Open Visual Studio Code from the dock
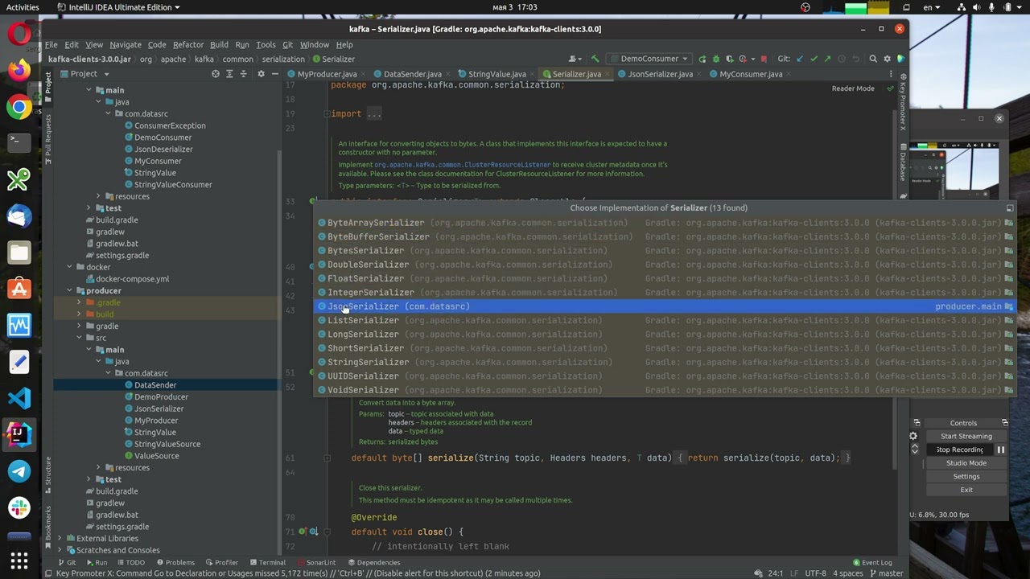The height and width of the screenshot is (579, 1030). 19,398
